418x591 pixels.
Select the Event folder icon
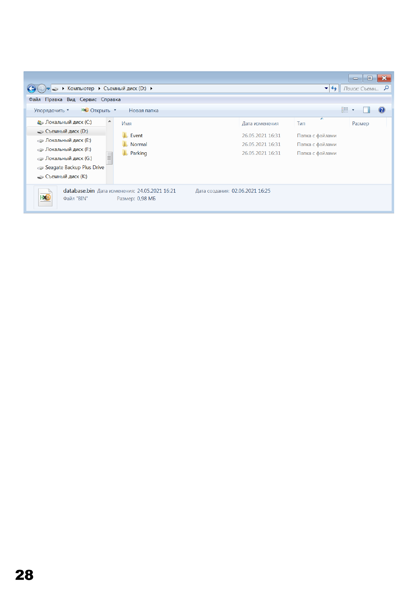[125, 135]
